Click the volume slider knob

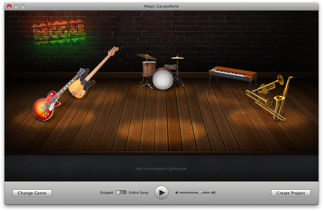[200, 193]
